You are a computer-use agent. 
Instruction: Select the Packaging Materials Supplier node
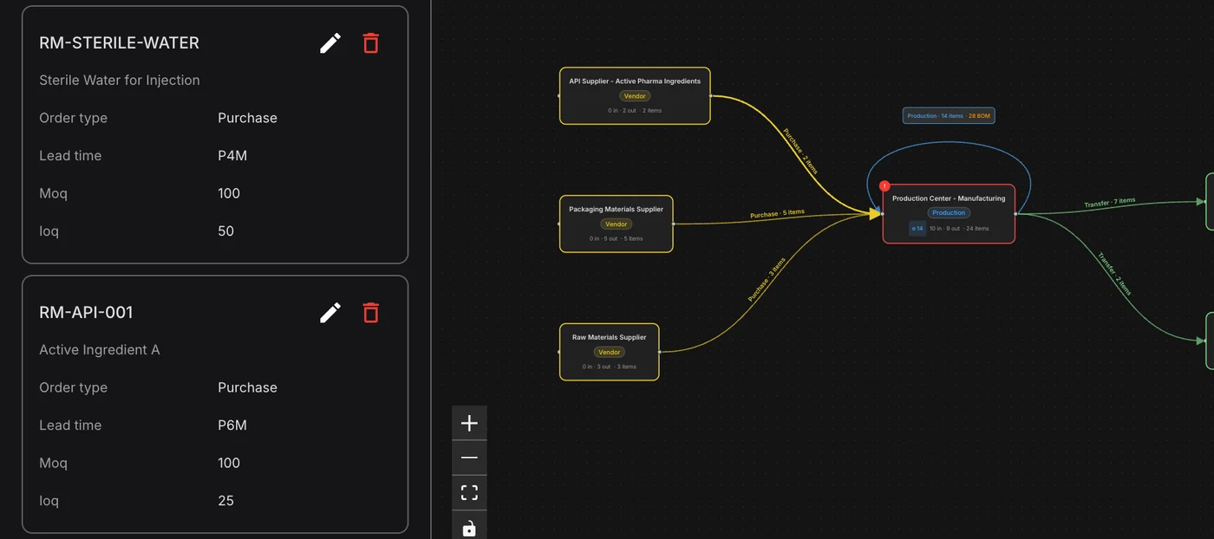(x=616, y=224)
